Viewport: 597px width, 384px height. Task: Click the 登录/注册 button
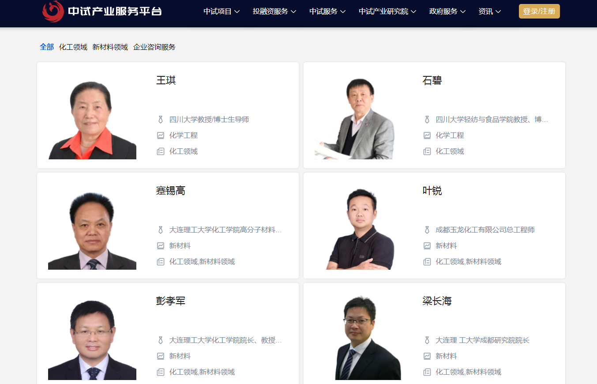[x=539, y=11]
